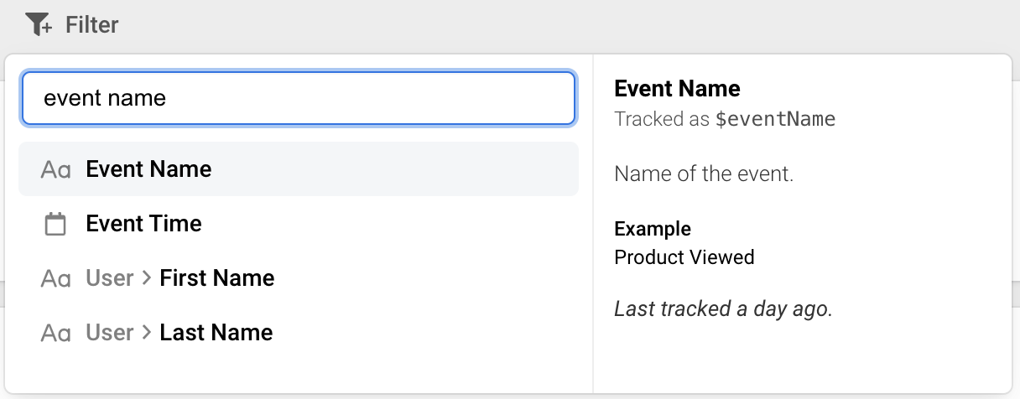Click the Event Name heading in details pane

tap(678, 89)
